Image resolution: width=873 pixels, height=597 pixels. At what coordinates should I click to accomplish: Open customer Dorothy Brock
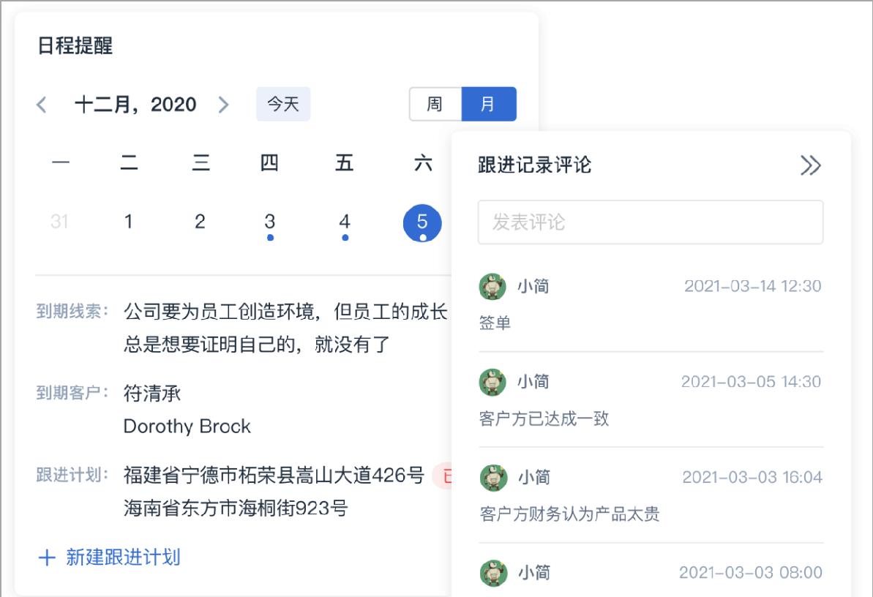click(x=187, y=426)
